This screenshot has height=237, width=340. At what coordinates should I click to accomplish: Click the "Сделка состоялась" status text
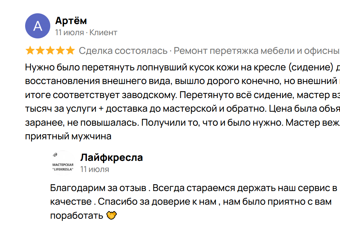tap(123, 51)
